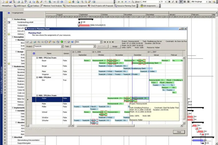The height and width of the screenshot is (145, 218).
Task: Jump to first with the skip-to-start arrow
Action: pyautogui.click(x=105, y=42)
